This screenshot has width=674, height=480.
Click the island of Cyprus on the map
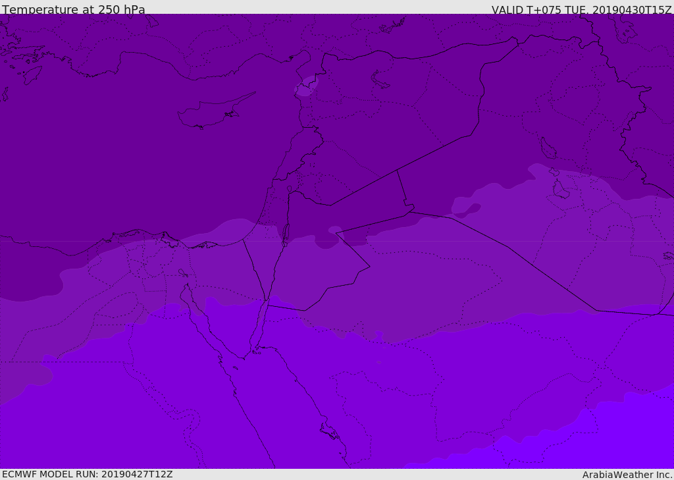coord(216,111)
